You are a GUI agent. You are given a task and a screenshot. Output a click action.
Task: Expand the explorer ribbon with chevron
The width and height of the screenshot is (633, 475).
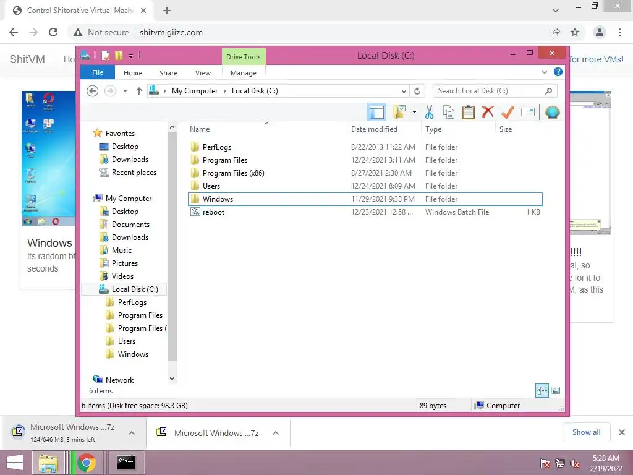coord(544,72)
